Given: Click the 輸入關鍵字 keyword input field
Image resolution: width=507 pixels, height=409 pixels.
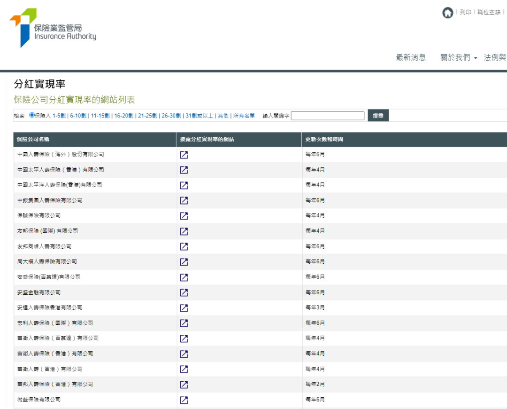Looking at the screenshot, I should point(328,116).
